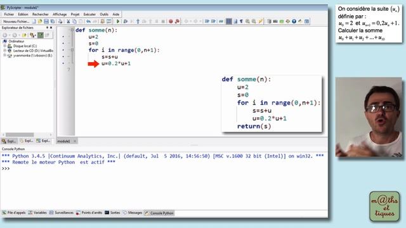The height and width of the screenshot is (228, 406).
Task: Click the green Run play icon
Action: 118,22
